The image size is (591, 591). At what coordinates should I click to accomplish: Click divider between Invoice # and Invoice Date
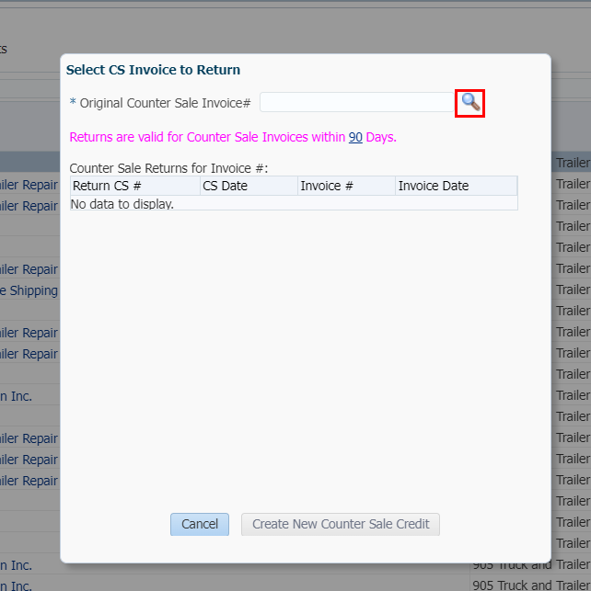click(396, 186)
